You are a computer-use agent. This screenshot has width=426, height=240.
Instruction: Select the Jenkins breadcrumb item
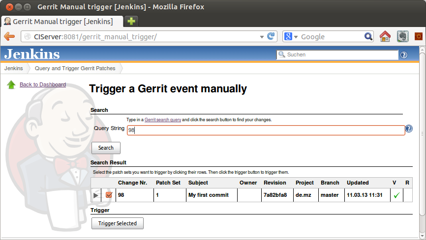[x=13, y=68]
